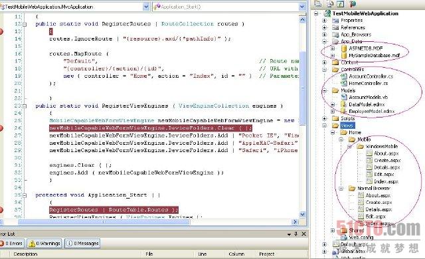This screenshot has width=425, height=259.
Task: Toggle the 0 Warnings filter
Action: click(44, 243)
